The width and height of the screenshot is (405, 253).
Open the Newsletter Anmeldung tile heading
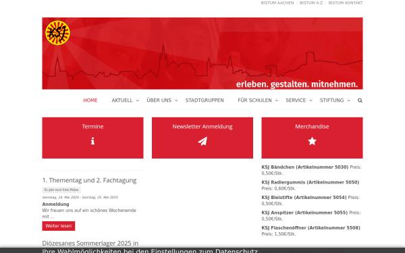[202, 127]
